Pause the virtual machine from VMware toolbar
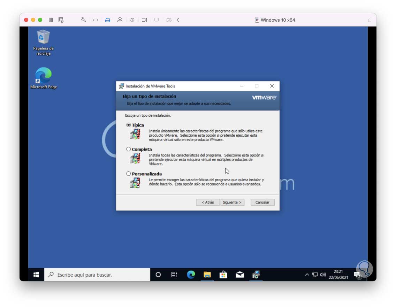 point(51,20)
